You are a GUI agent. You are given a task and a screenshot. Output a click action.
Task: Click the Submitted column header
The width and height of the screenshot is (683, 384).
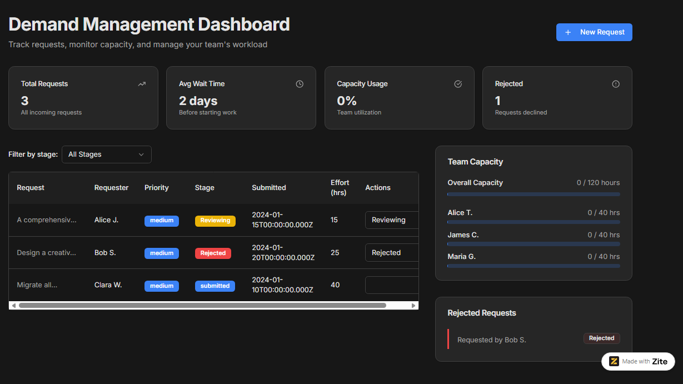tap(269, 188)
